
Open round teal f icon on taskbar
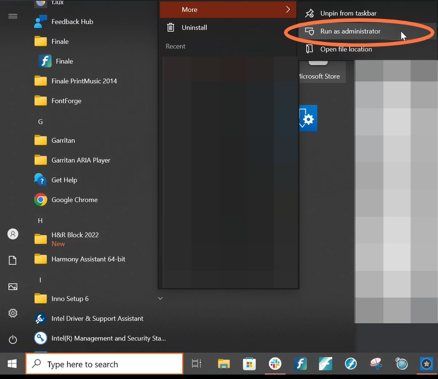click(351, 364)
